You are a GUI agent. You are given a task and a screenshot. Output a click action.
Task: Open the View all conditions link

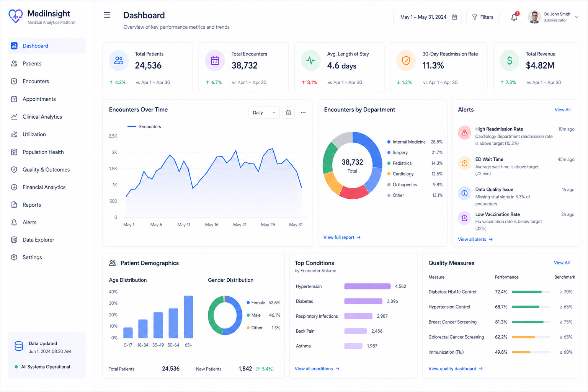[317, 369]
